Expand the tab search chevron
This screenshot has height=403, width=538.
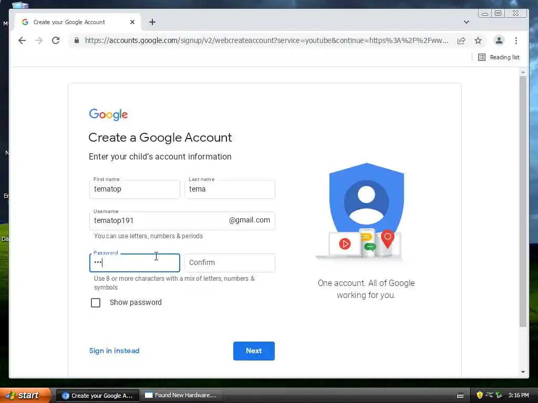click(467, 22)
